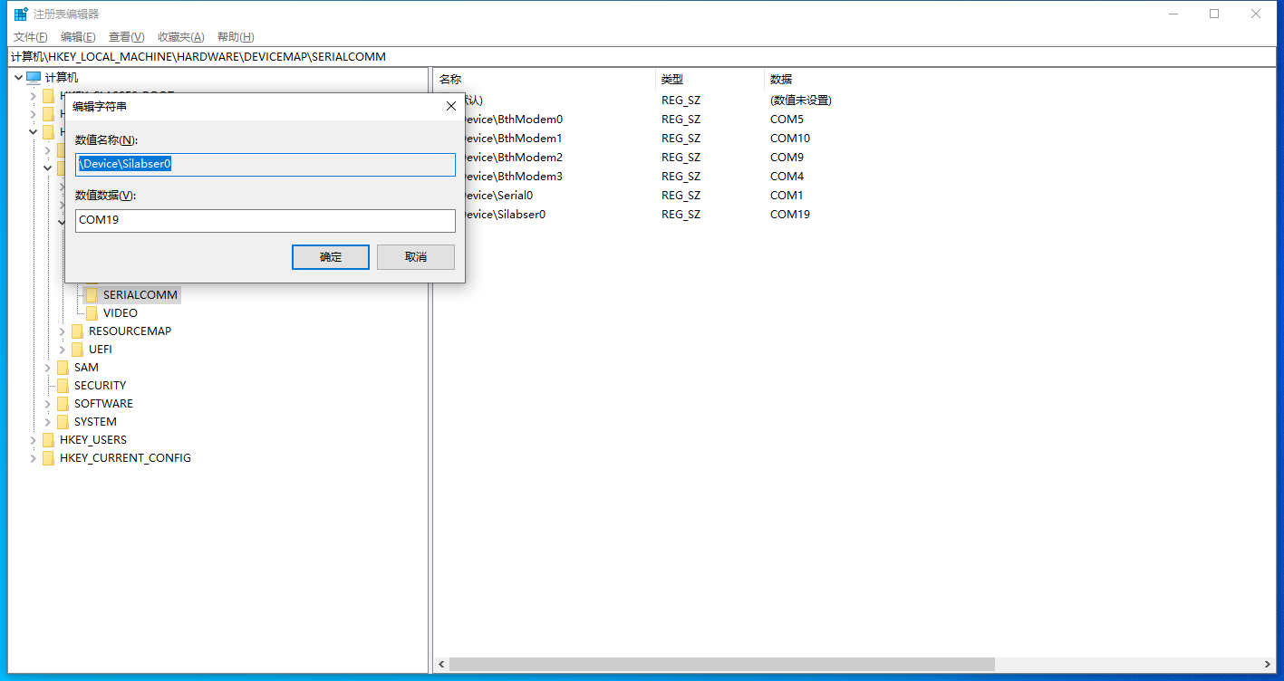Click the HKEY_USERS folder icon
The image size is (1284, 681).
(x=48, y=439)
